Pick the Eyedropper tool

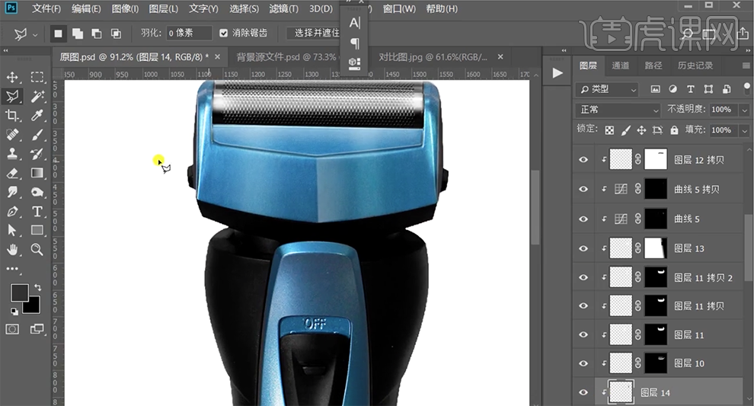[x=37, y=116]
